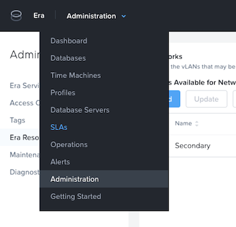Collapse the Administration dropdown chevron
The width and height of the screenshot is (236, 227).
[x=124, y=16]
